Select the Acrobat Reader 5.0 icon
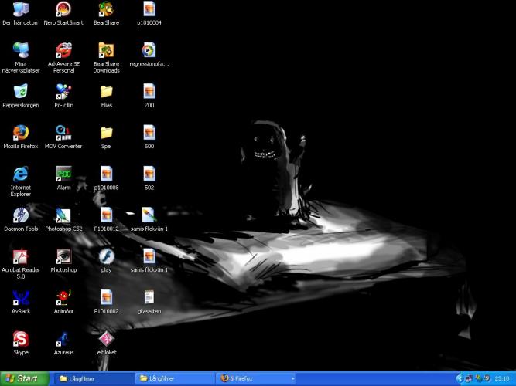 click(x=21, y=256)
